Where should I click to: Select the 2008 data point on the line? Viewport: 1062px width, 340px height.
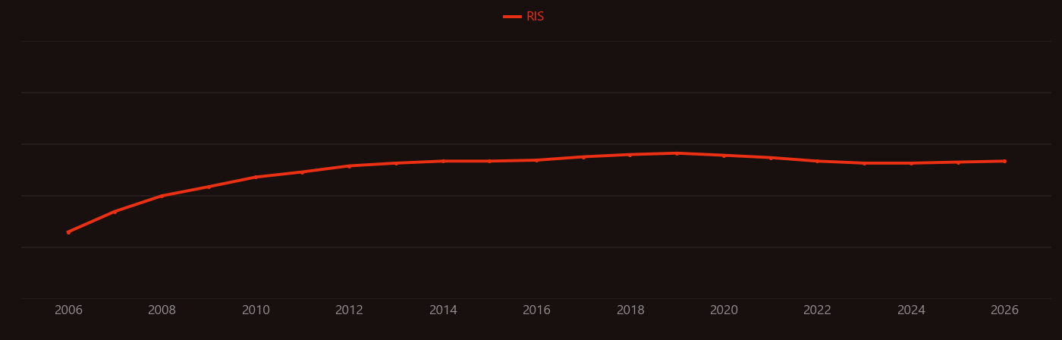pyautogui.click(x=162, y=196)
